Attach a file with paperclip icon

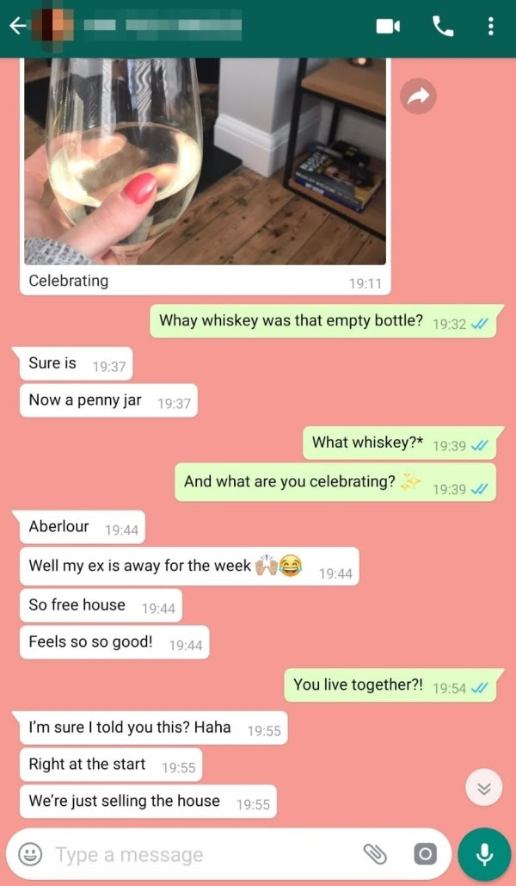point(374,854)
